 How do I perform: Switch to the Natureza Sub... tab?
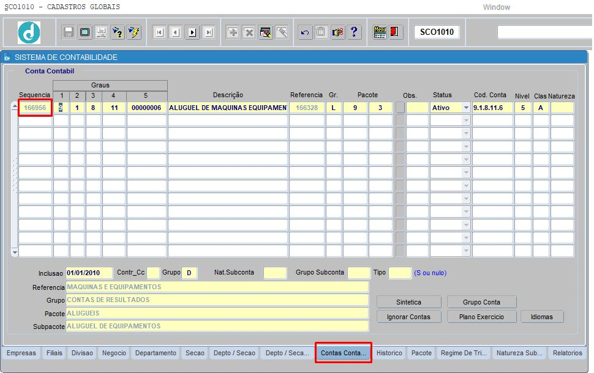[x=519, y=353]
